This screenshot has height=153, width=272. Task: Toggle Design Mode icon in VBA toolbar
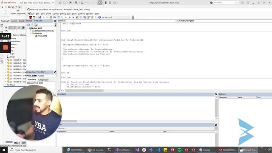click(77, 17)
